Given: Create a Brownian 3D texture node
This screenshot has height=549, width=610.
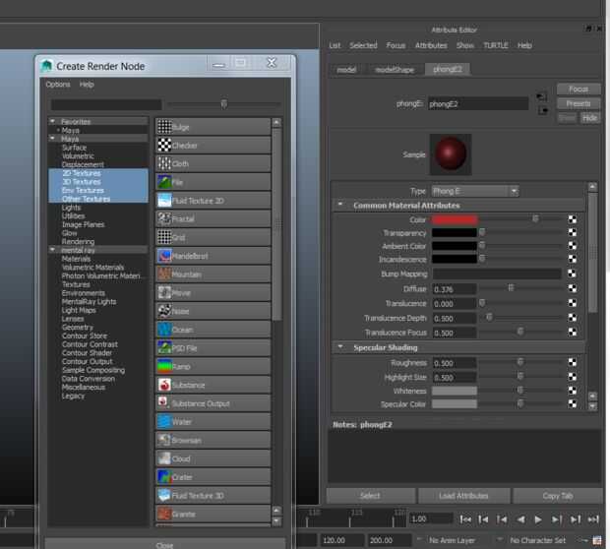Looking at the screenshot, I should pyautogui.click(x=213, y=440).
